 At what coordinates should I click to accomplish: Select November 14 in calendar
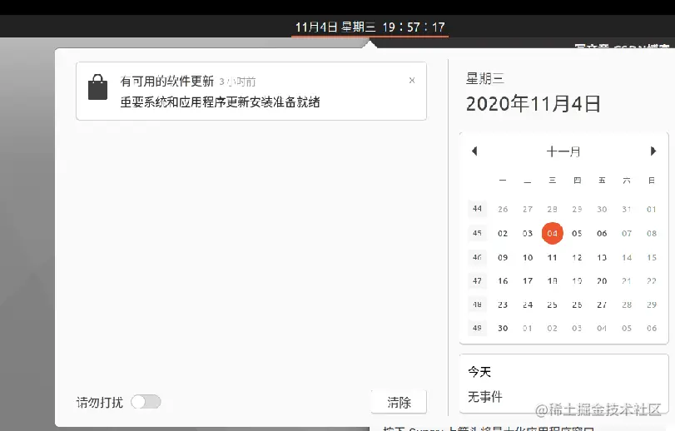(x=627, y=257)
